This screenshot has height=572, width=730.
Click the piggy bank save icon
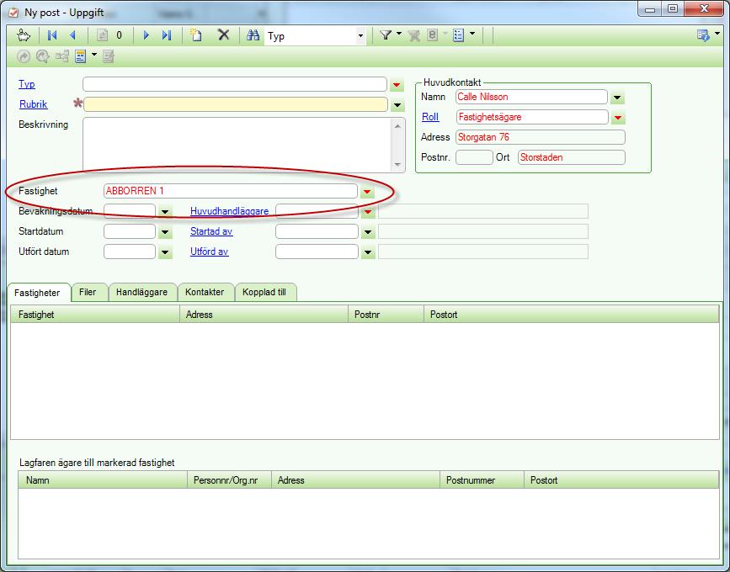click(24, 35)
